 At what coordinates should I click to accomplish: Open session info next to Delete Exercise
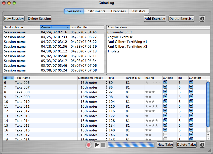tap(202, 19)
